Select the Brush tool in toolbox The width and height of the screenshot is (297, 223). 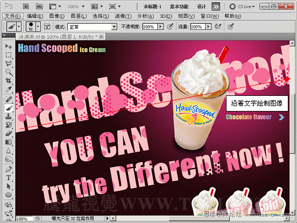coord(8,108)
